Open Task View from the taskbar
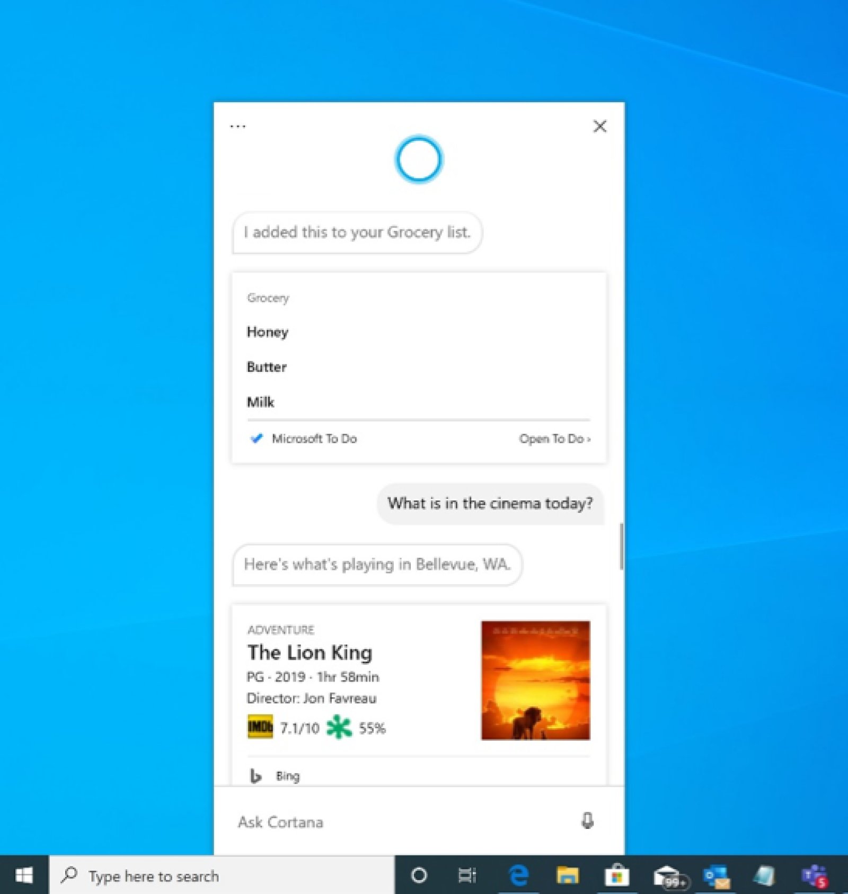This screenshot has width=848, height=894. click(x=466, y=876)
